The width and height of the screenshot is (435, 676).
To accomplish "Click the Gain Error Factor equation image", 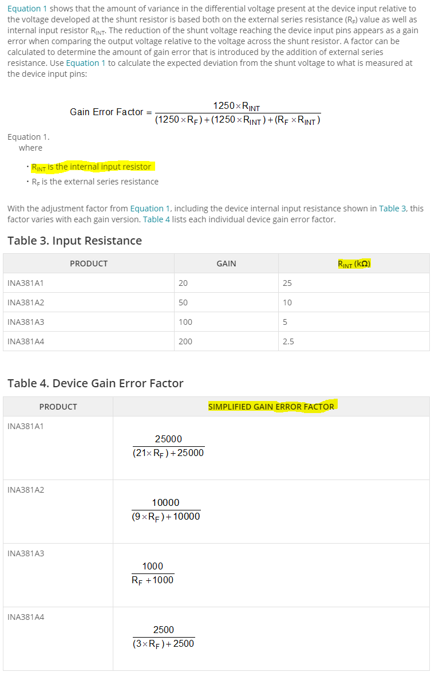I will [x=196, y=113].
